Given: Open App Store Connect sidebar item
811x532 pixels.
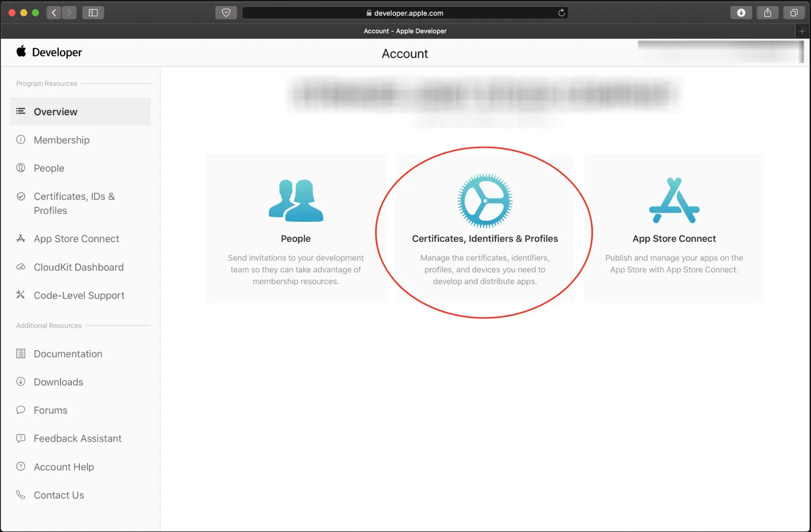Looking at the screenshot, I should pos(80,239).
